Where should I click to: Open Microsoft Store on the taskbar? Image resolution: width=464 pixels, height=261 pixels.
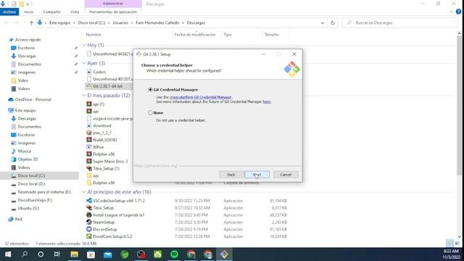tap(91, 254)
